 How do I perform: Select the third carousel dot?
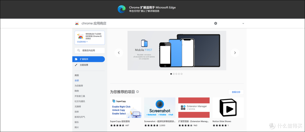click(x=176, y=74)
